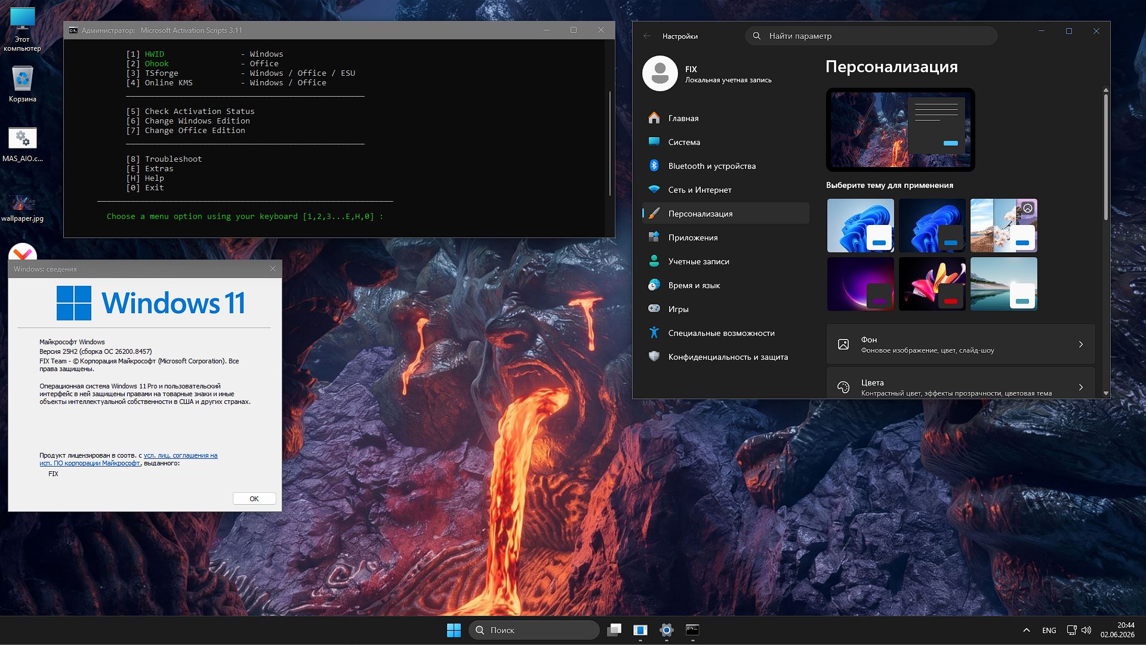Click the palette icon in the 'Цвета' row
This screenshot has height=645, width=1146.
point(843,387)
